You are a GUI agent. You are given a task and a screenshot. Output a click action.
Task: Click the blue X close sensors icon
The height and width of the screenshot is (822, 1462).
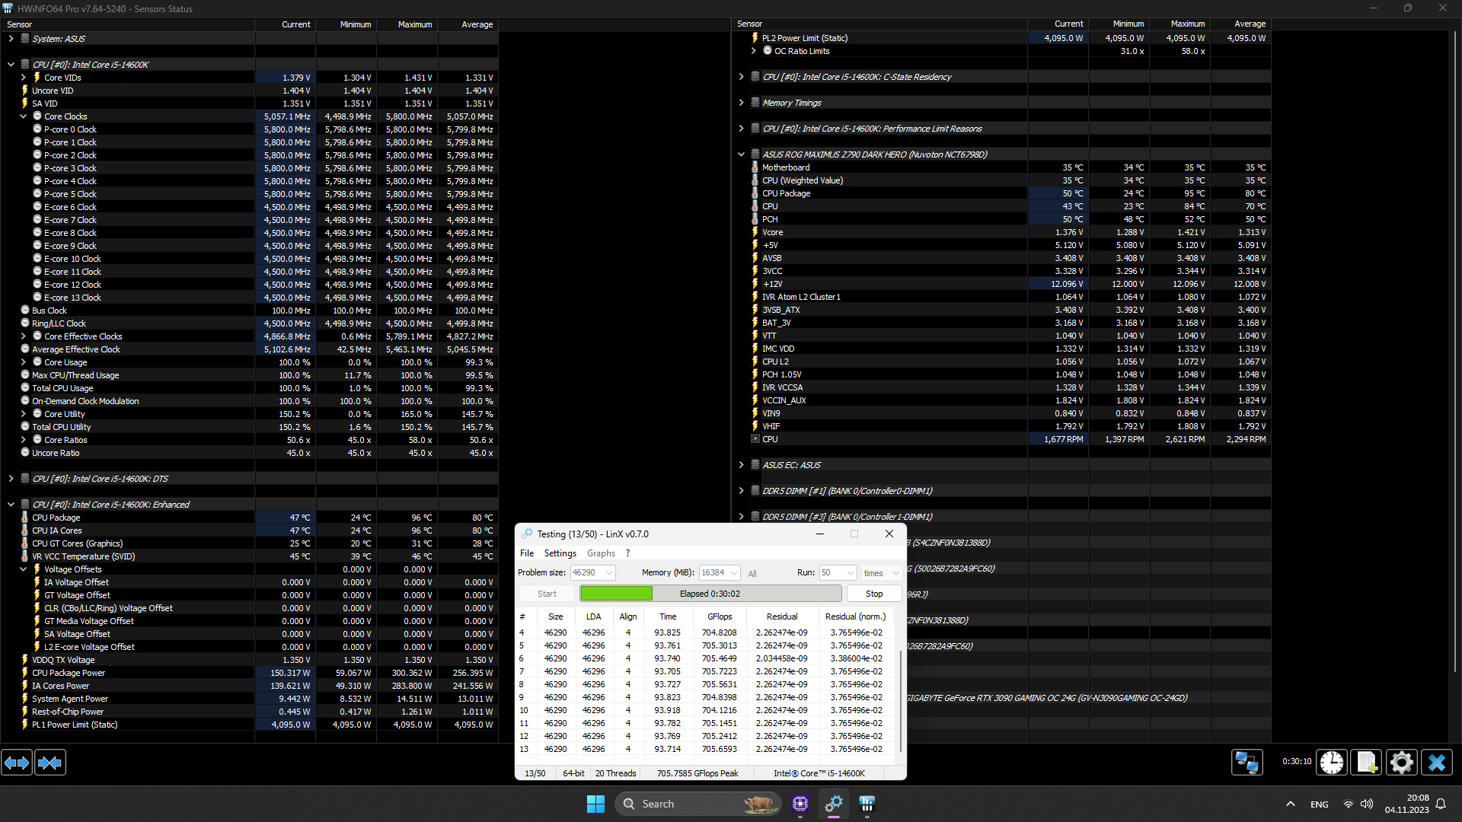tap(1437, 762)
